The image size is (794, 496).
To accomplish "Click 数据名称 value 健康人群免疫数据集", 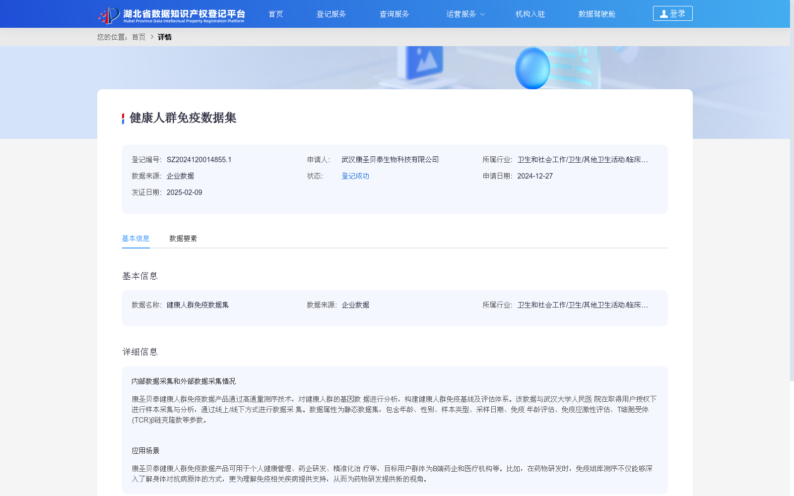I will (198, 305).
